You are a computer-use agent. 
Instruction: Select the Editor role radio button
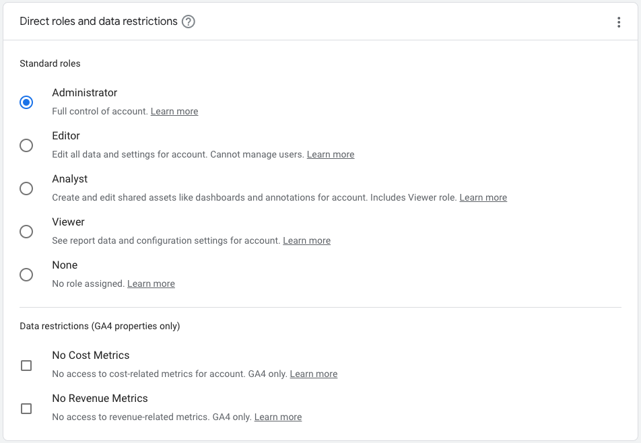(26, 145)
